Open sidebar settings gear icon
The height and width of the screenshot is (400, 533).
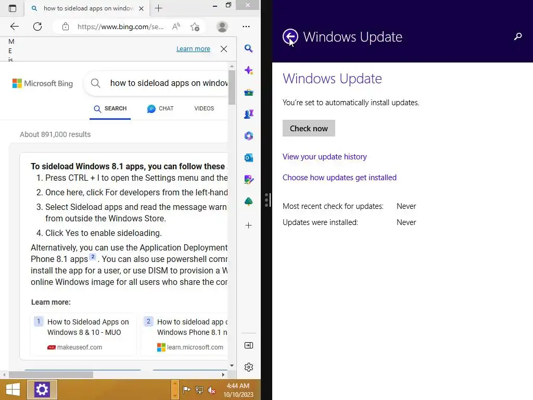(x=248, y=367)
